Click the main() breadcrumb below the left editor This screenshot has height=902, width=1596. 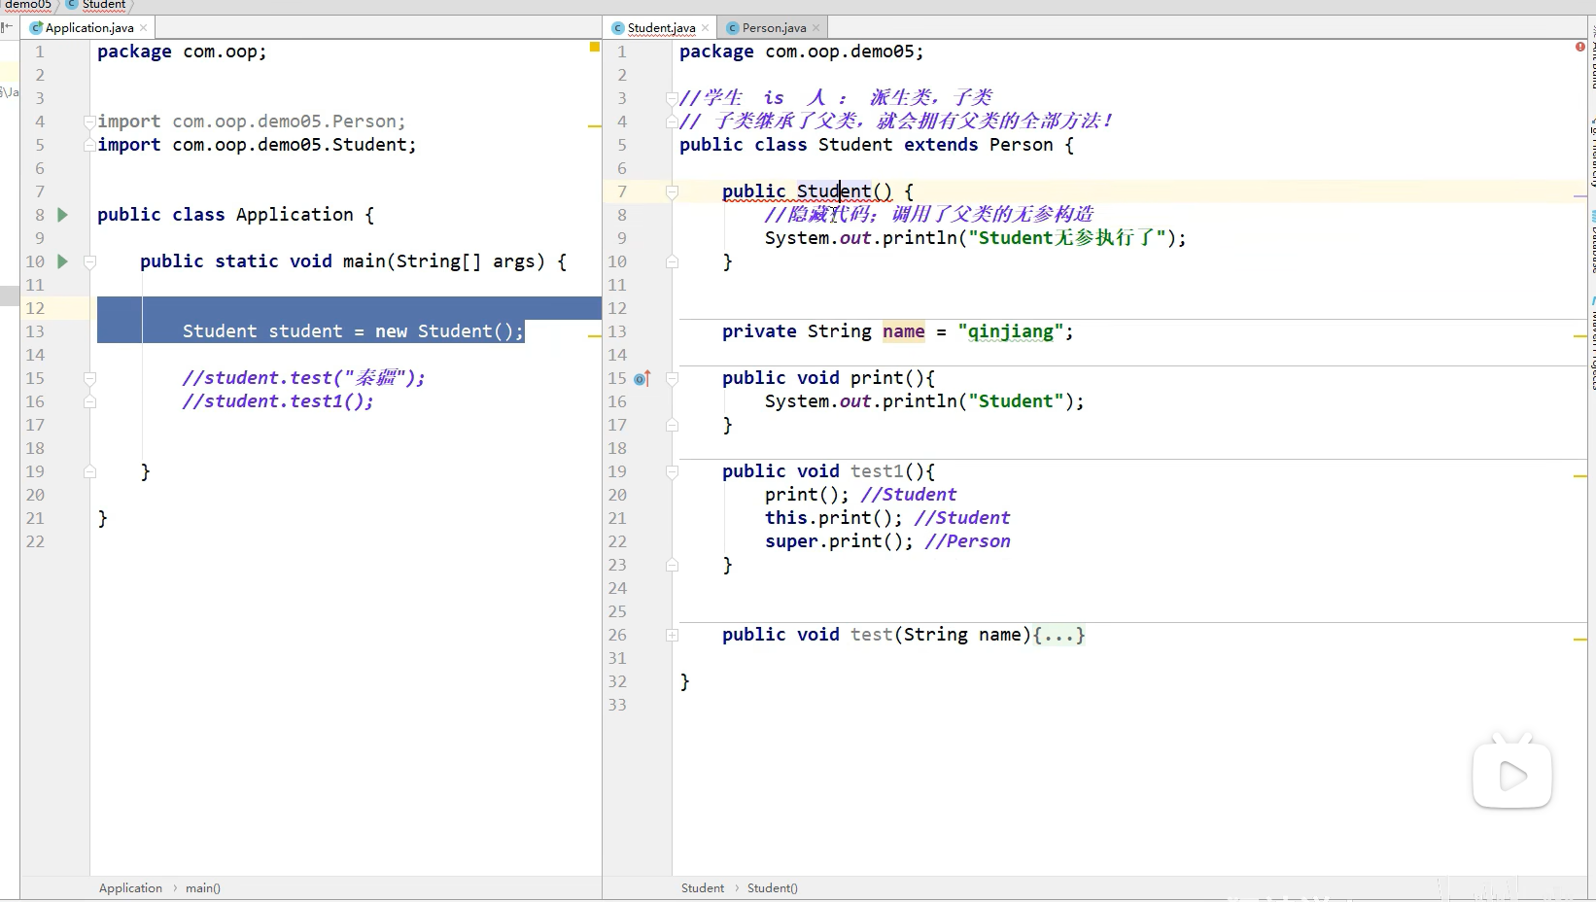[x=203, y=888]
